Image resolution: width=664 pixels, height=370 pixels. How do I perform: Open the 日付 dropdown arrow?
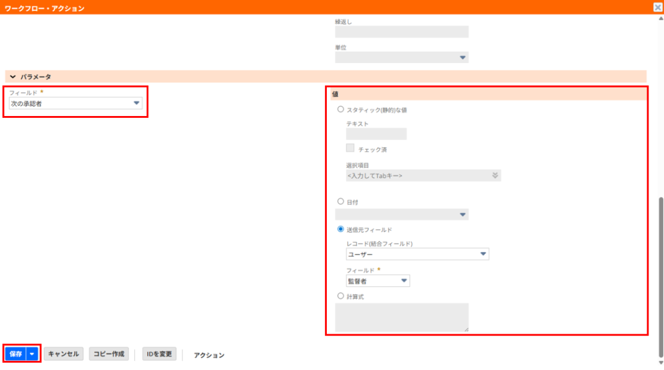462,214
